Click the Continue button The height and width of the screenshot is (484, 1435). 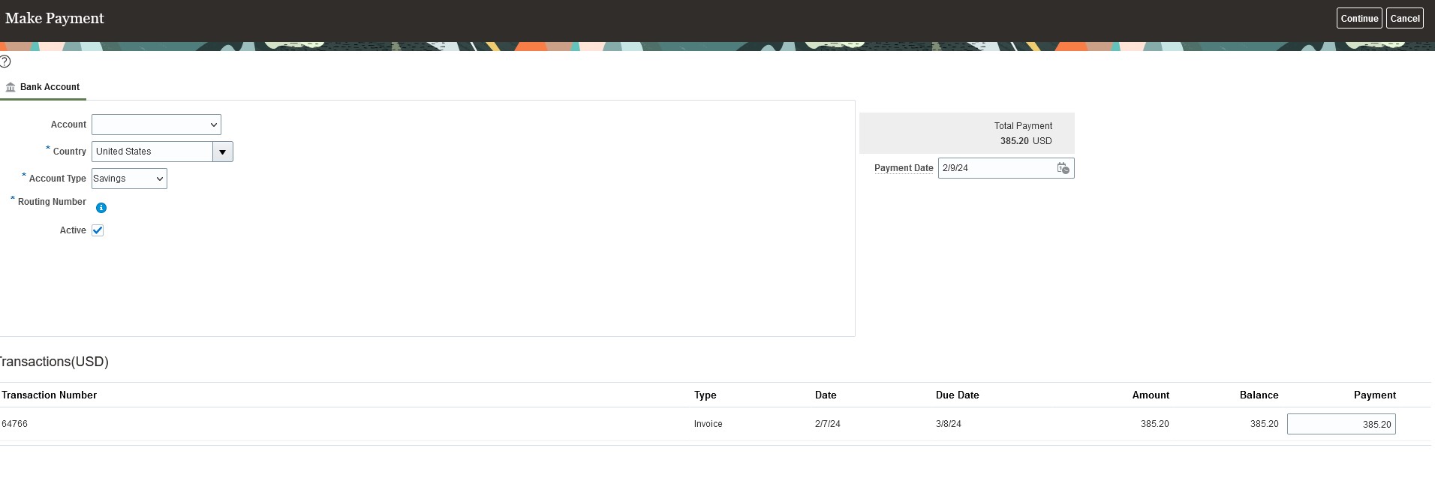[1359, 19]
